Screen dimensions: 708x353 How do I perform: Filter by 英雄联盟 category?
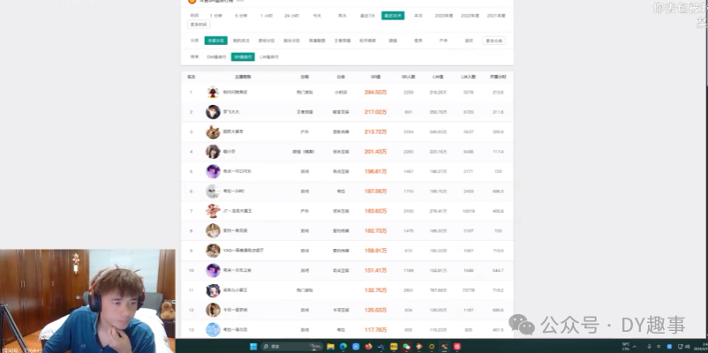click(x=317, y=41)
